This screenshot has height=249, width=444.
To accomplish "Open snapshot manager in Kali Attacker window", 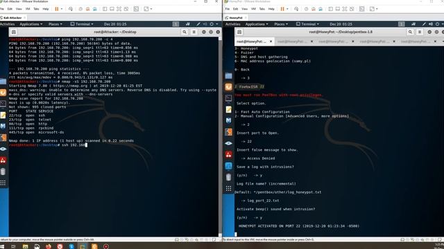I will tap(95, 9).
